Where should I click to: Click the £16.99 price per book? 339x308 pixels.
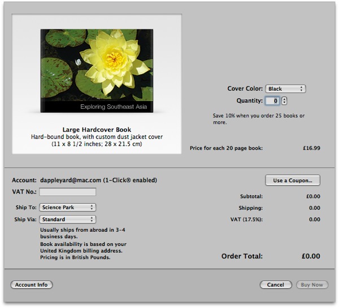311,148
